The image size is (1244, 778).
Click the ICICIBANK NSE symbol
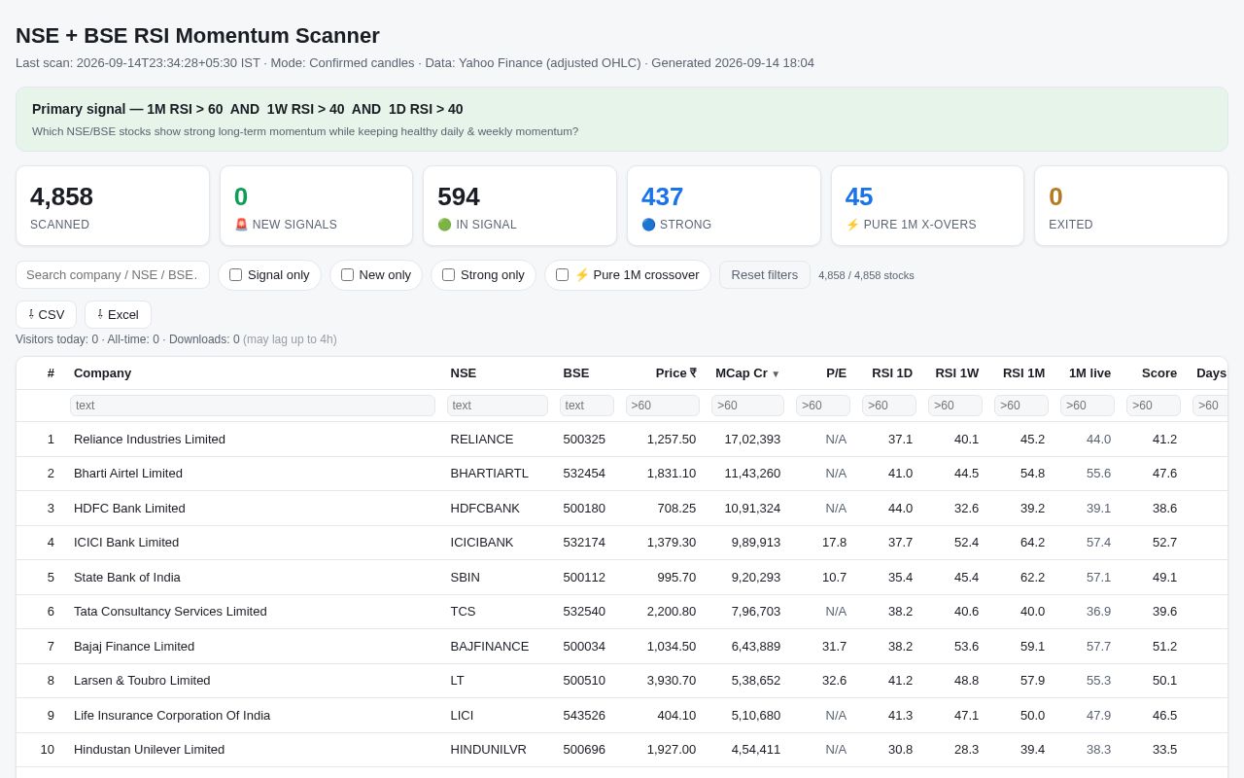coord(482,543)
